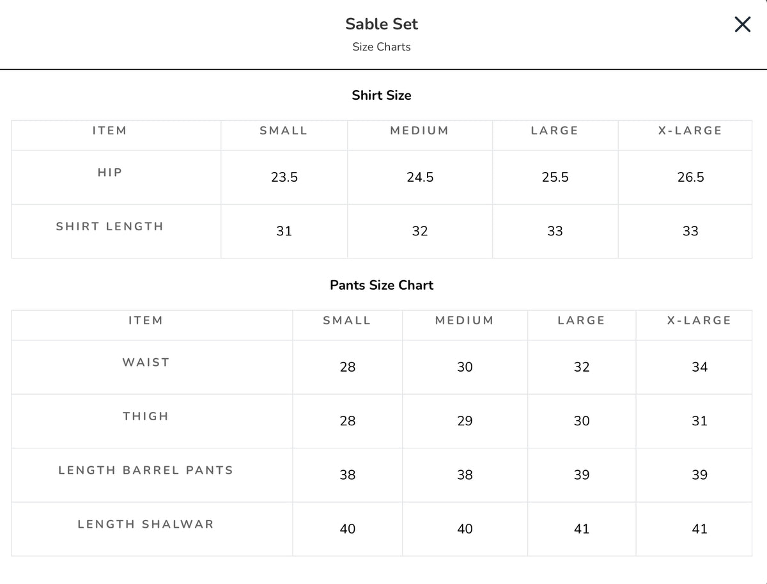Select the Sable Set title

382,24
